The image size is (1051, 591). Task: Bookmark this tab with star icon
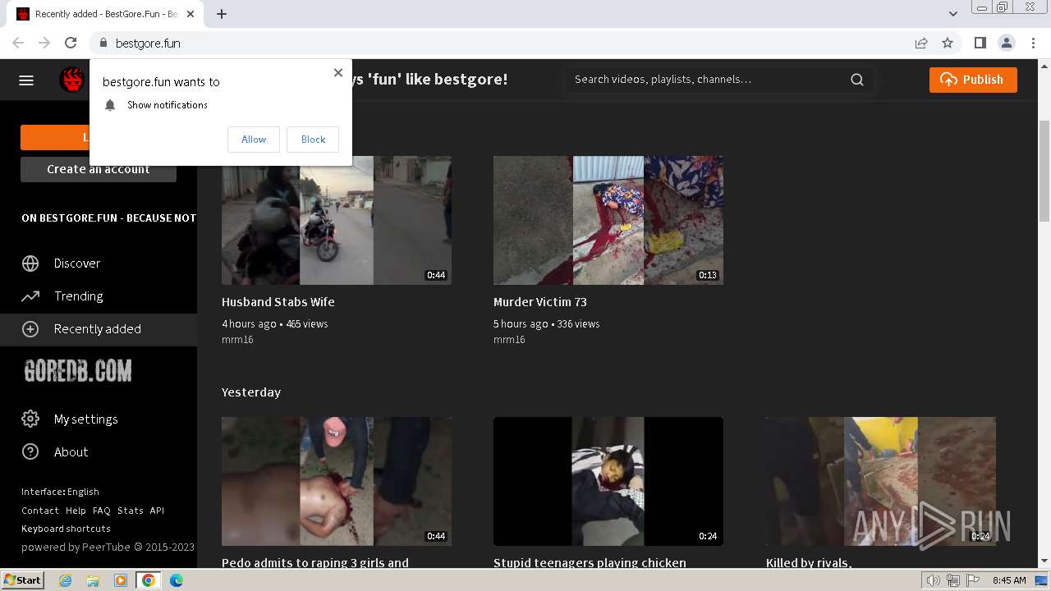(948, 43)
